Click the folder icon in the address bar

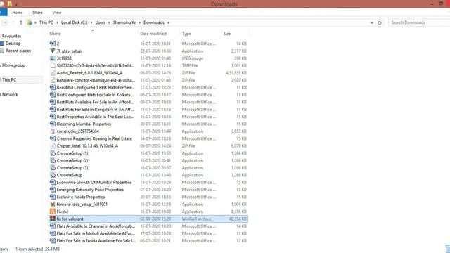point(30,22)
